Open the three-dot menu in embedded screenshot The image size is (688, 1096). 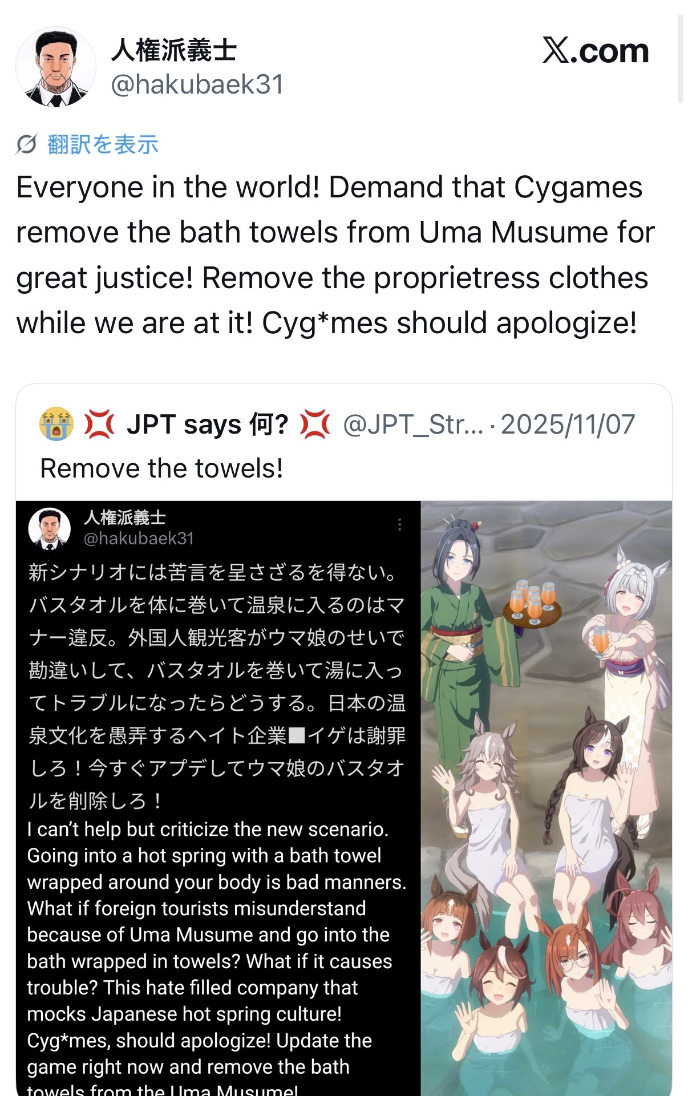click(400, 524)
